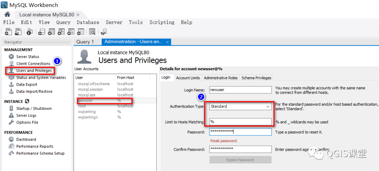This screenshot has height=171, width=379.
Task: Click the Login Name input field
Action: [x=240, y=90]
